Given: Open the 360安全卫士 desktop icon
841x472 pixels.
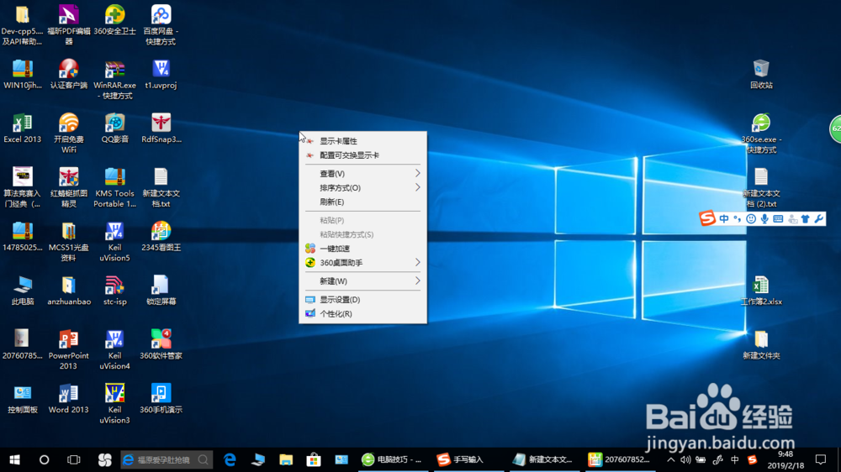Looking at the screenshot, I should [114, 20].
